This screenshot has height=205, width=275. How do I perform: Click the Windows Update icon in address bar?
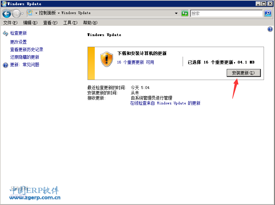[x=30, y=13]
